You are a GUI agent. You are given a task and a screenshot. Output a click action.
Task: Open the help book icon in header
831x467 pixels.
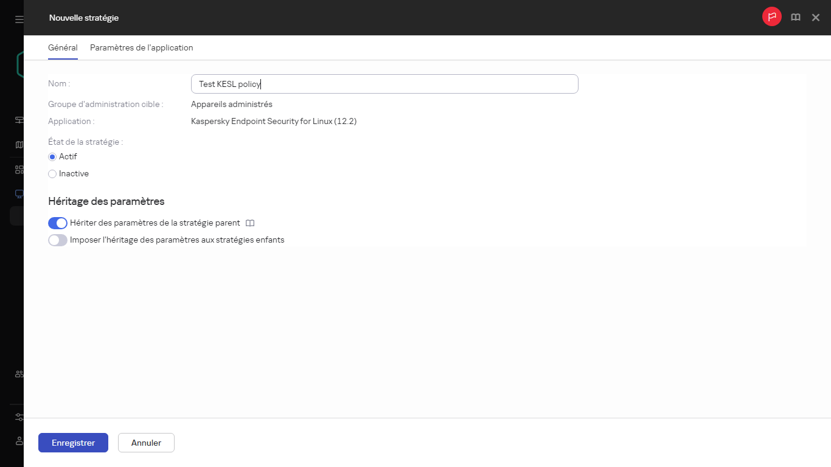795,18
